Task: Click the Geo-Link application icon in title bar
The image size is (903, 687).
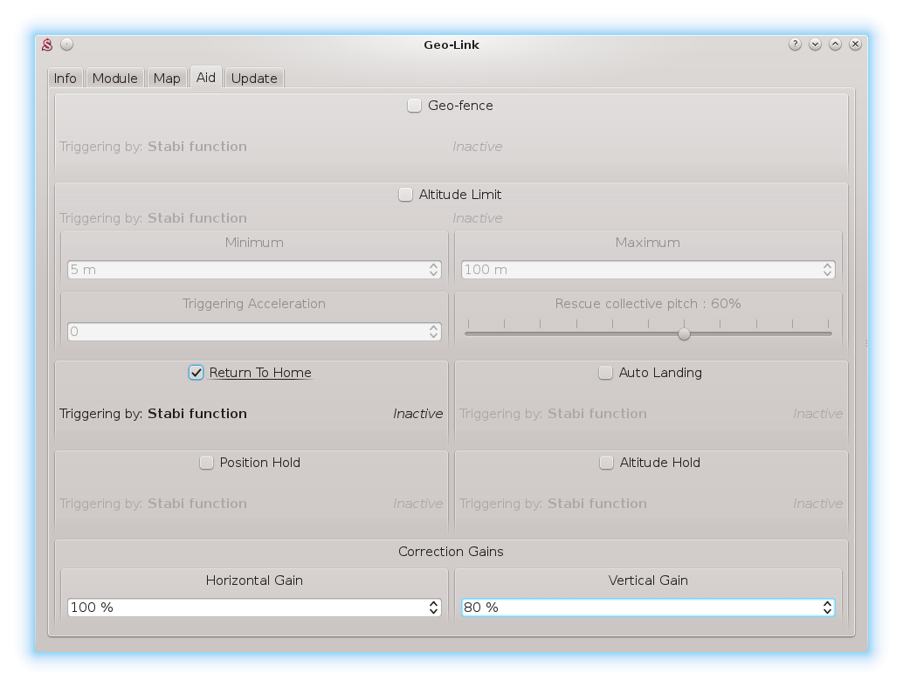Action: pyautogui.click(x=48, y=45)
